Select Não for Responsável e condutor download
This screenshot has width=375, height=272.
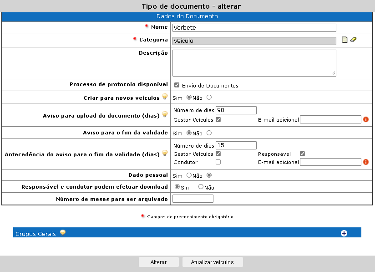[x=201, y=187]
